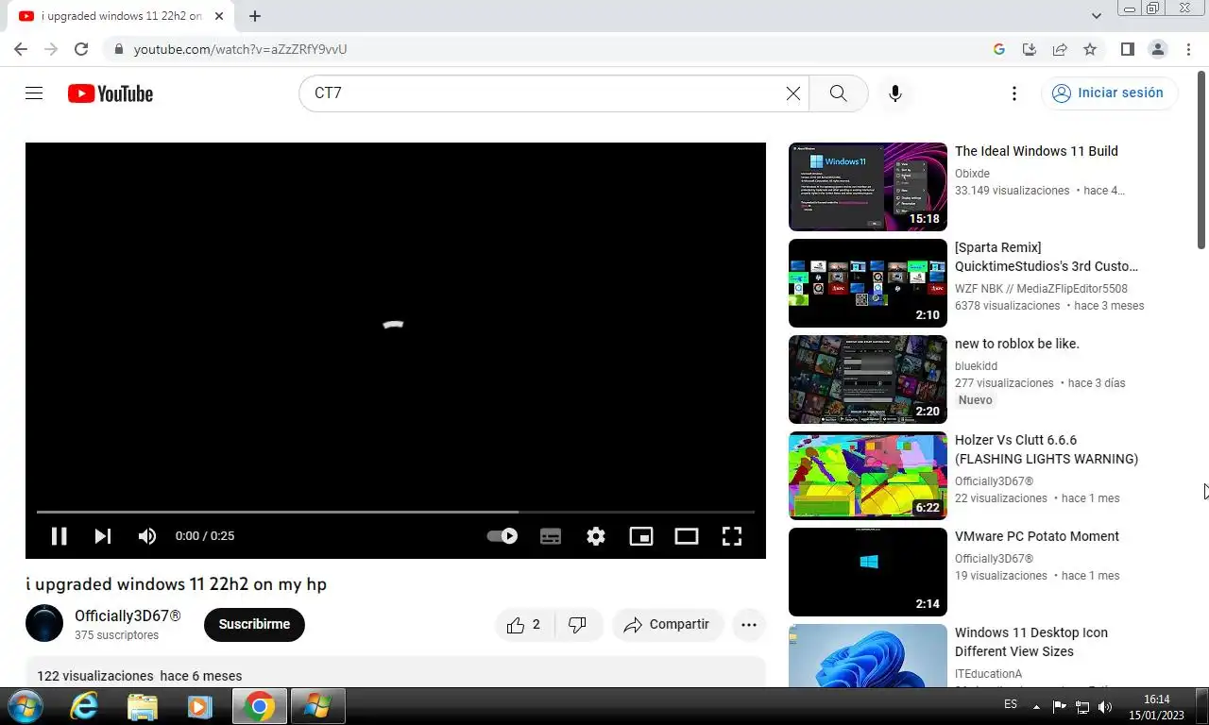
Task: Enable theater mode in the player
Action: tap(687, 536)
